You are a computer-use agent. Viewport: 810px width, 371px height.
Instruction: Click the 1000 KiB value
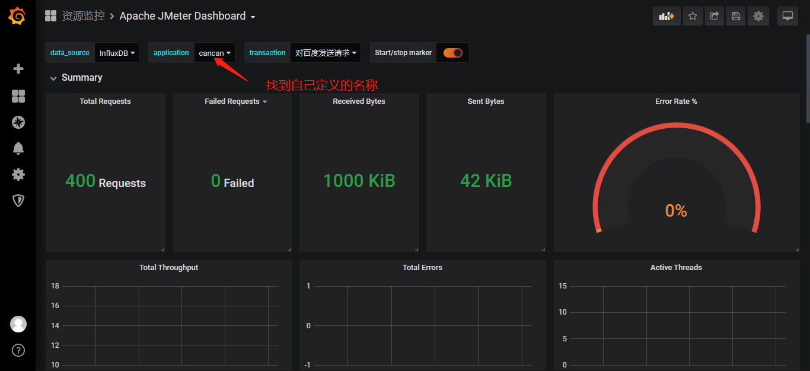pyautogui.click(x=359, y=181)
